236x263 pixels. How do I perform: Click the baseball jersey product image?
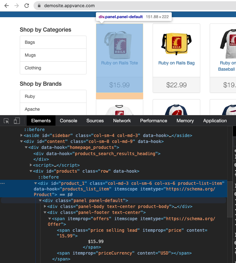click(x=228, y=43)
